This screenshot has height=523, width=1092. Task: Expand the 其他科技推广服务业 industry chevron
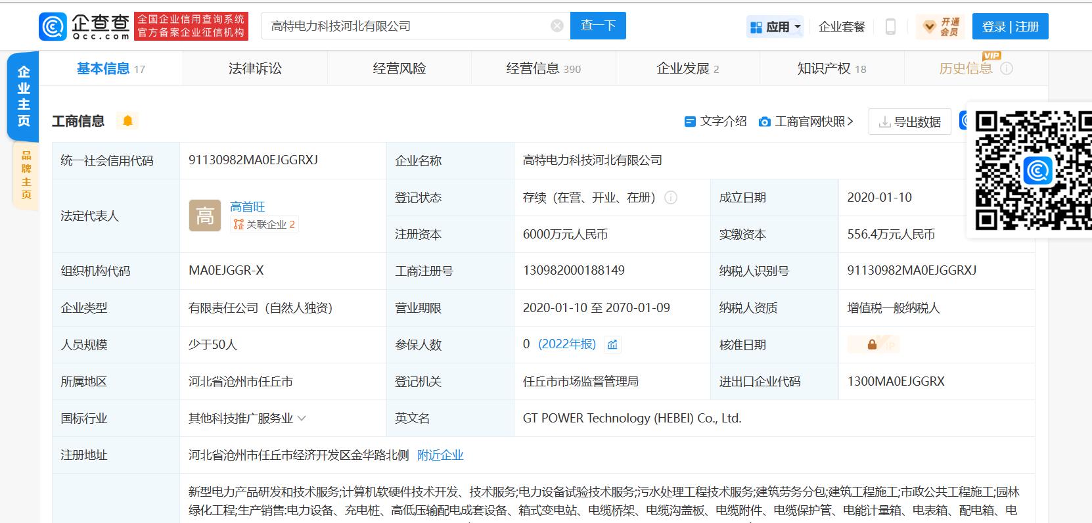coord(302,418)
